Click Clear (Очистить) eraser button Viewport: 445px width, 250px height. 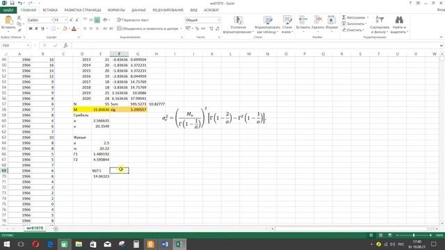coord(353,30)
